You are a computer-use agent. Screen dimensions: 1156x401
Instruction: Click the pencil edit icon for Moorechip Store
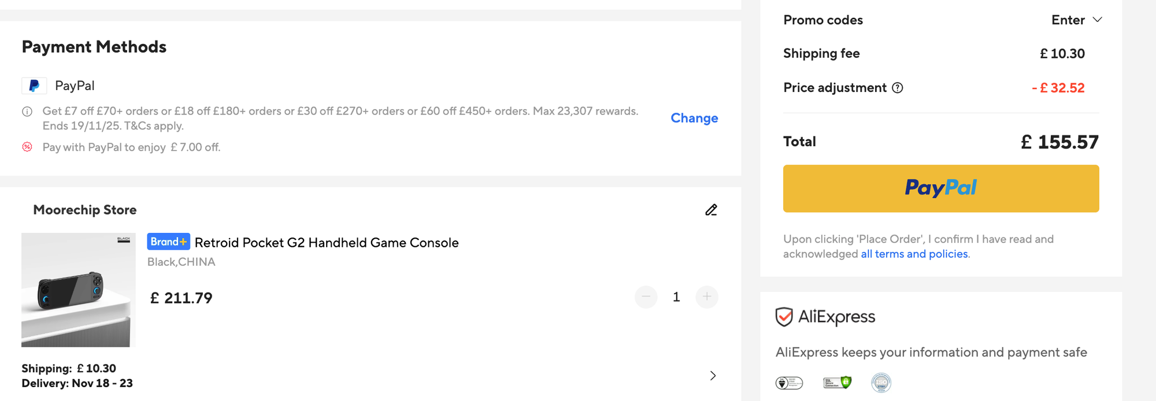(x=711, y=210)
